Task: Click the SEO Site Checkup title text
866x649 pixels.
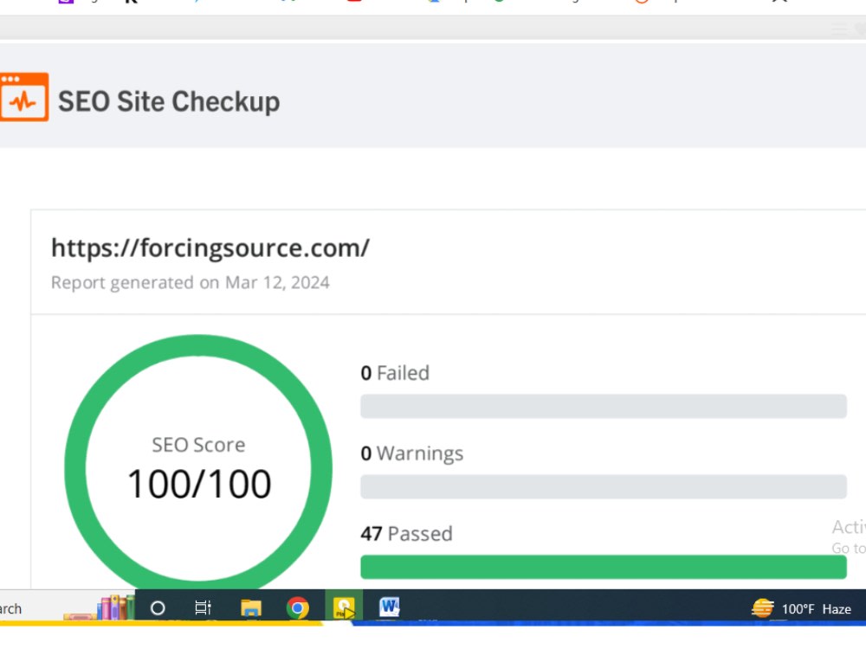Action: point(169,101)
